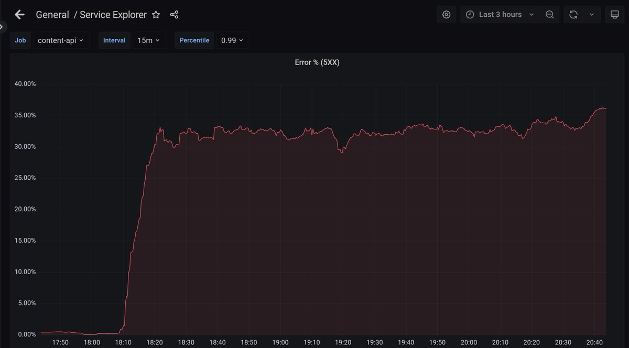The image size is (629, 348).
Task: Go to the General folder breadcrumb
Action: point(52,15)
